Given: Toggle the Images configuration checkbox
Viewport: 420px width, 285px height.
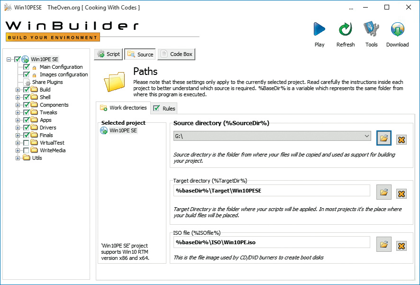Looking at the screenshot, I should (26, 74).
